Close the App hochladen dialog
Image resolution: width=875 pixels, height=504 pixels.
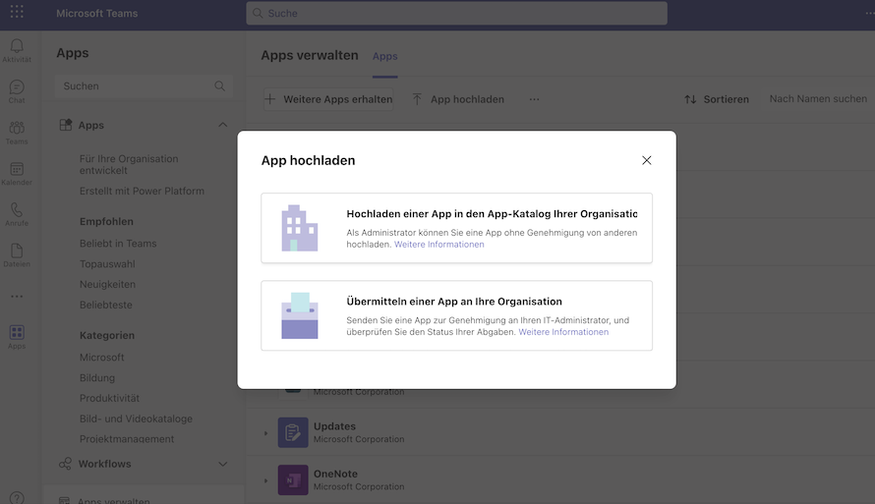tap(647, 160)
